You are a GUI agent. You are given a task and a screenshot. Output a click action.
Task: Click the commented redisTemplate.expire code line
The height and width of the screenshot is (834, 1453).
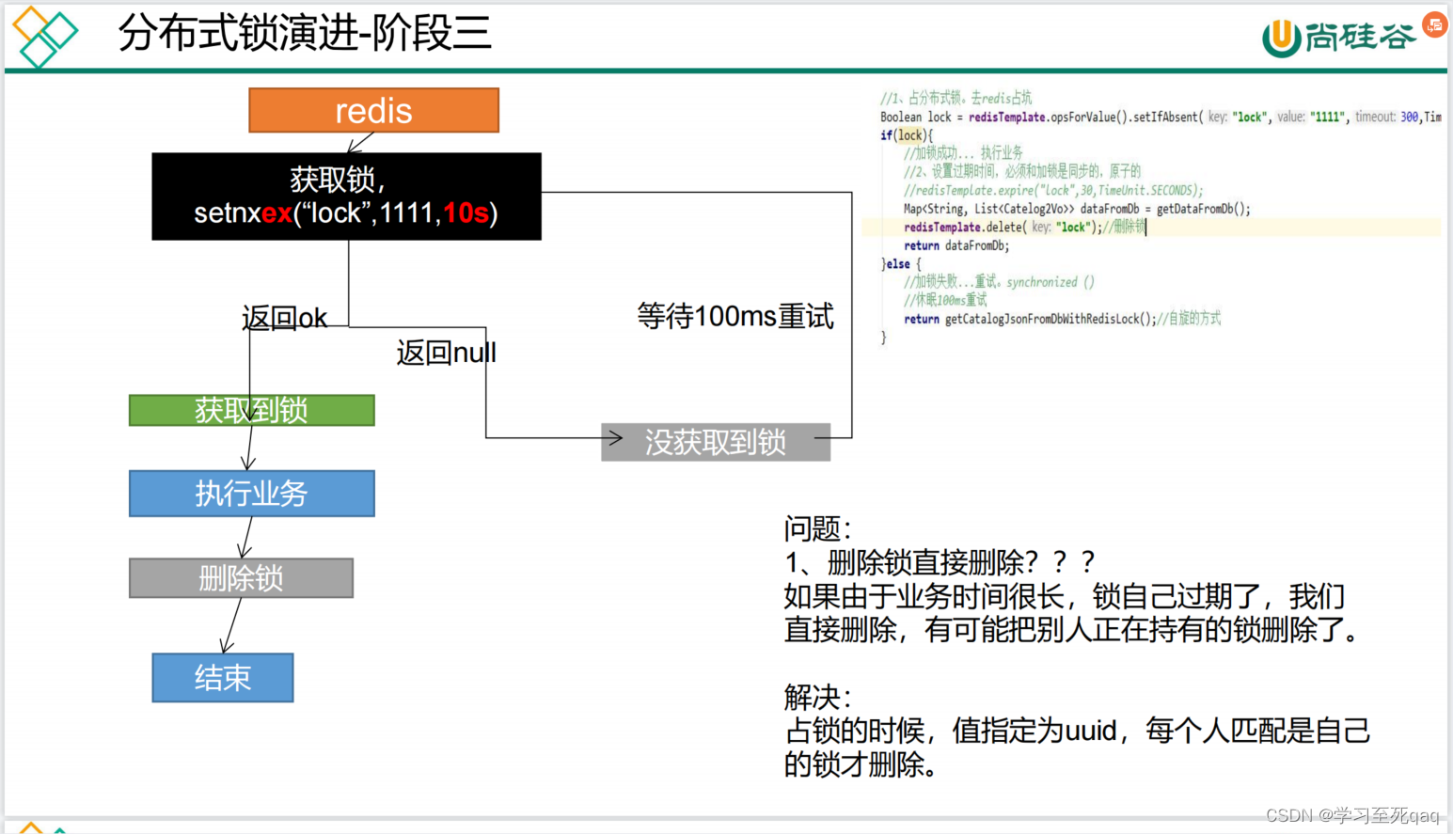click(1053, 190)
